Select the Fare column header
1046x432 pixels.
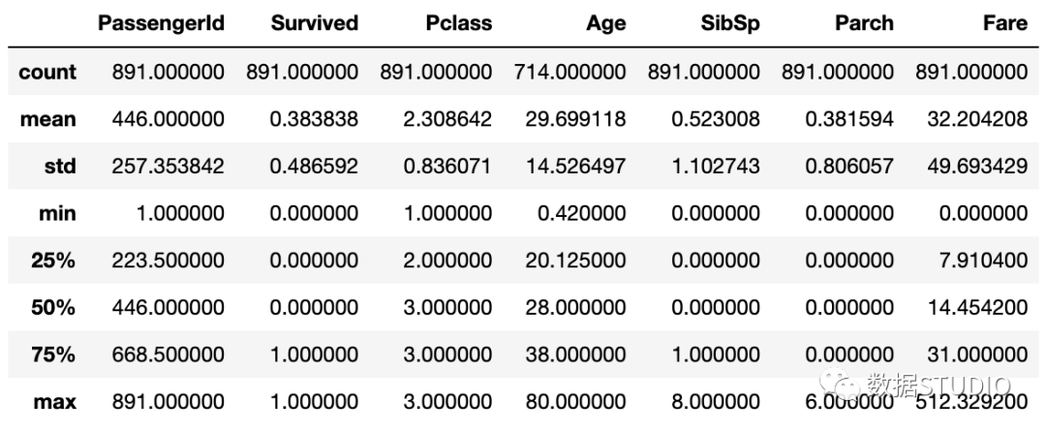click(1005, 23)
